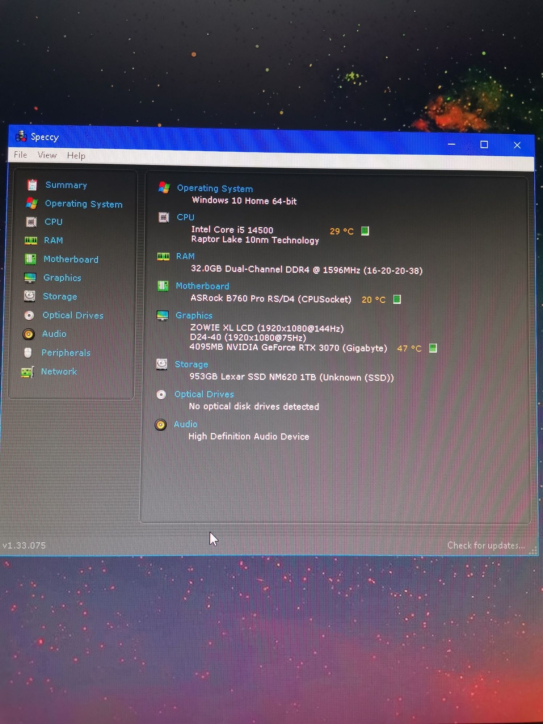
Task: Click the Windows flag icon in summary panel
Action: tap(164, 188)
